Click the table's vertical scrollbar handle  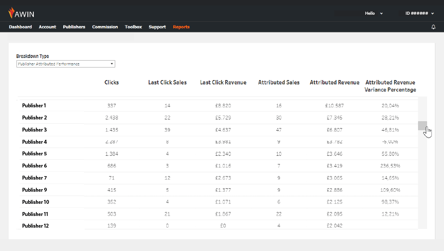click(422, 125)
